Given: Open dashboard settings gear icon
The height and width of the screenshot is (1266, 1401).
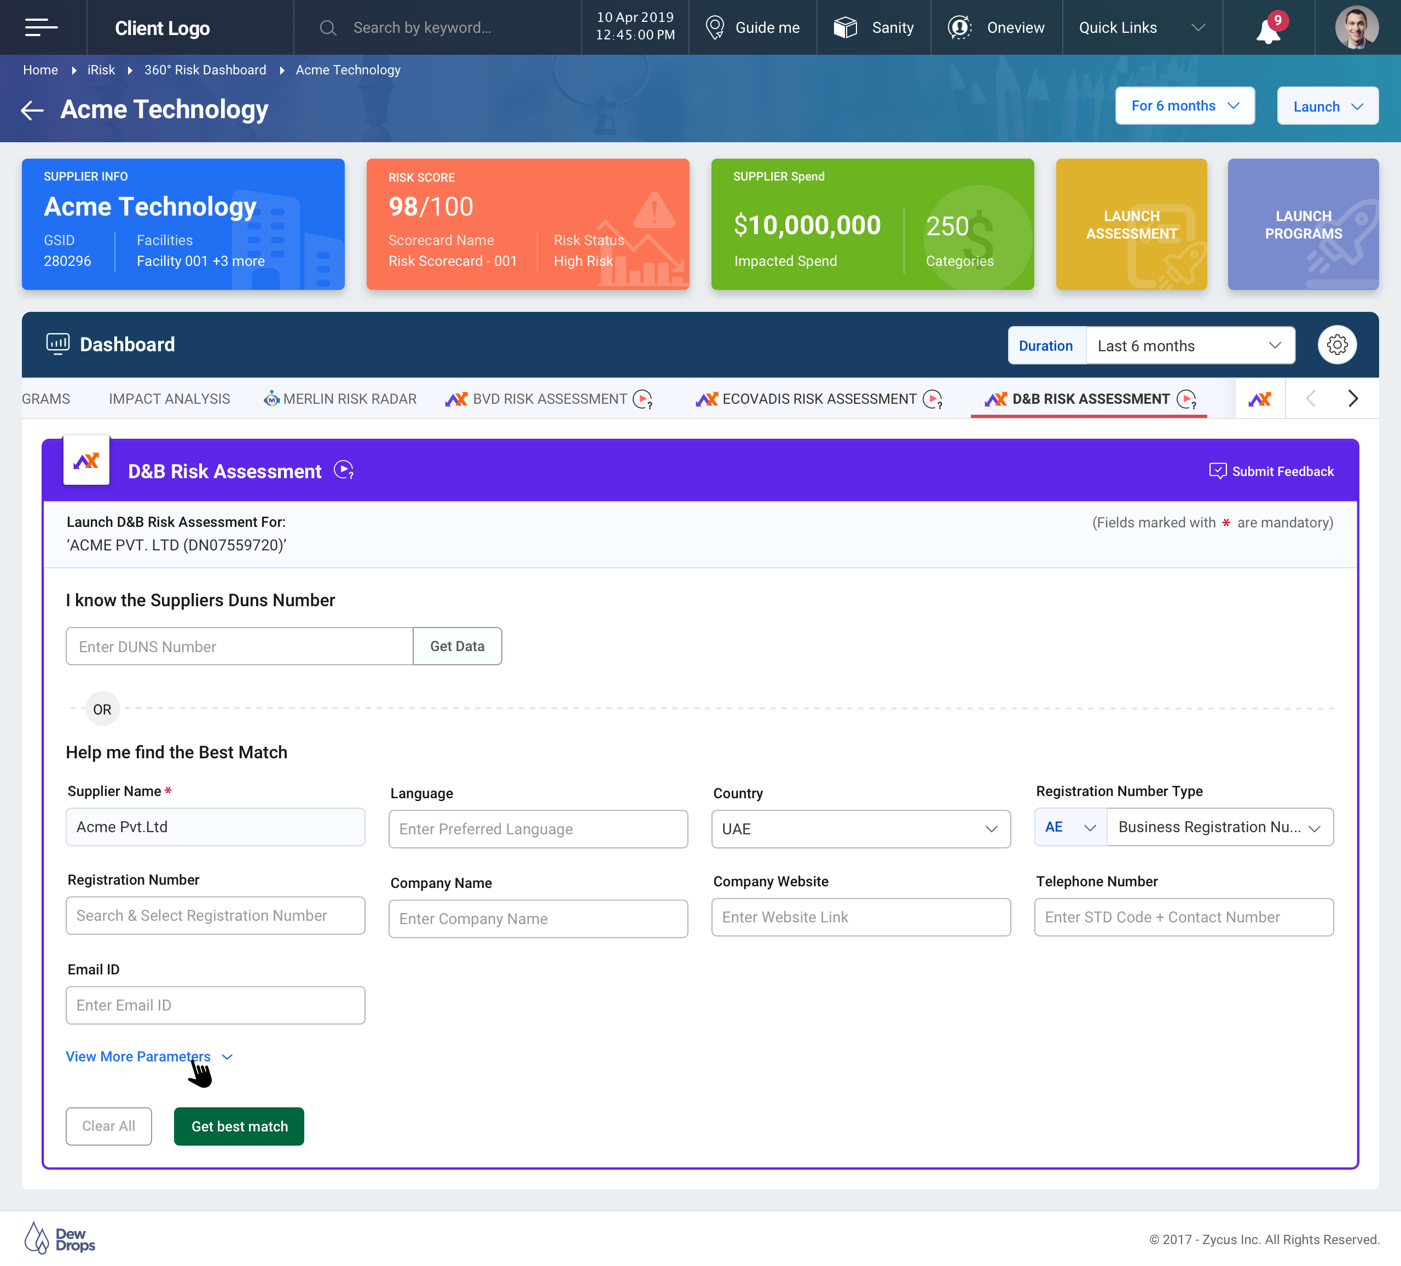Looking at the screenshot, I should (1336, 345).
